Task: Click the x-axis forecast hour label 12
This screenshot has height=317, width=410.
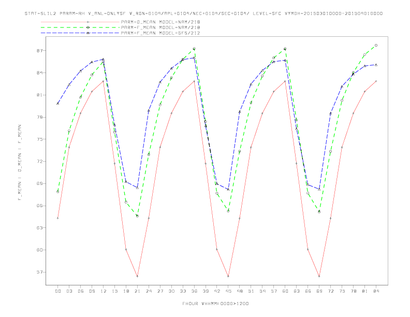Action: 104,291
